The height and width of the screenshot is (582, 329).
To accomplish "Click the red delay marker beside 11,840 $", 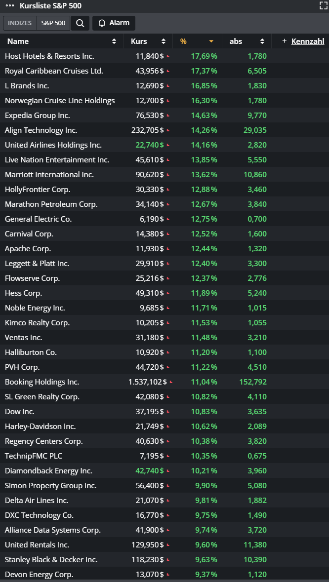I will point(168,56).
